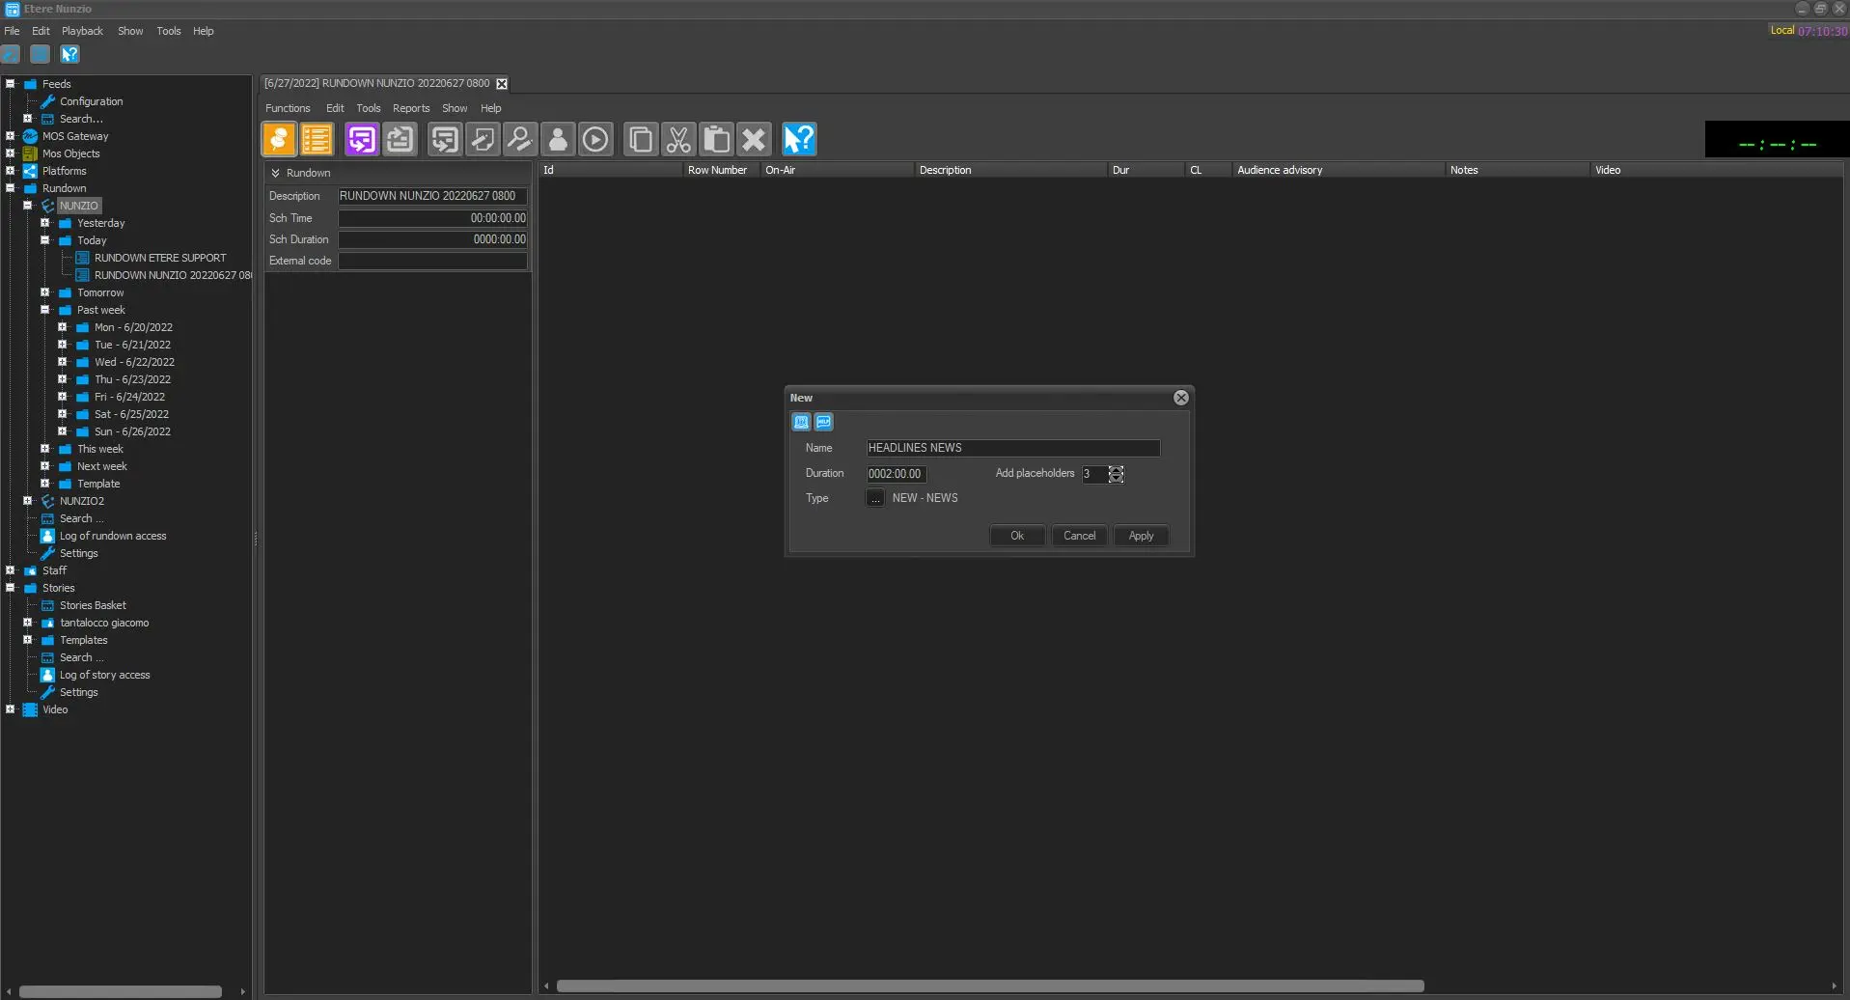Click the Delete X toolbar icon

coord(754,140)
